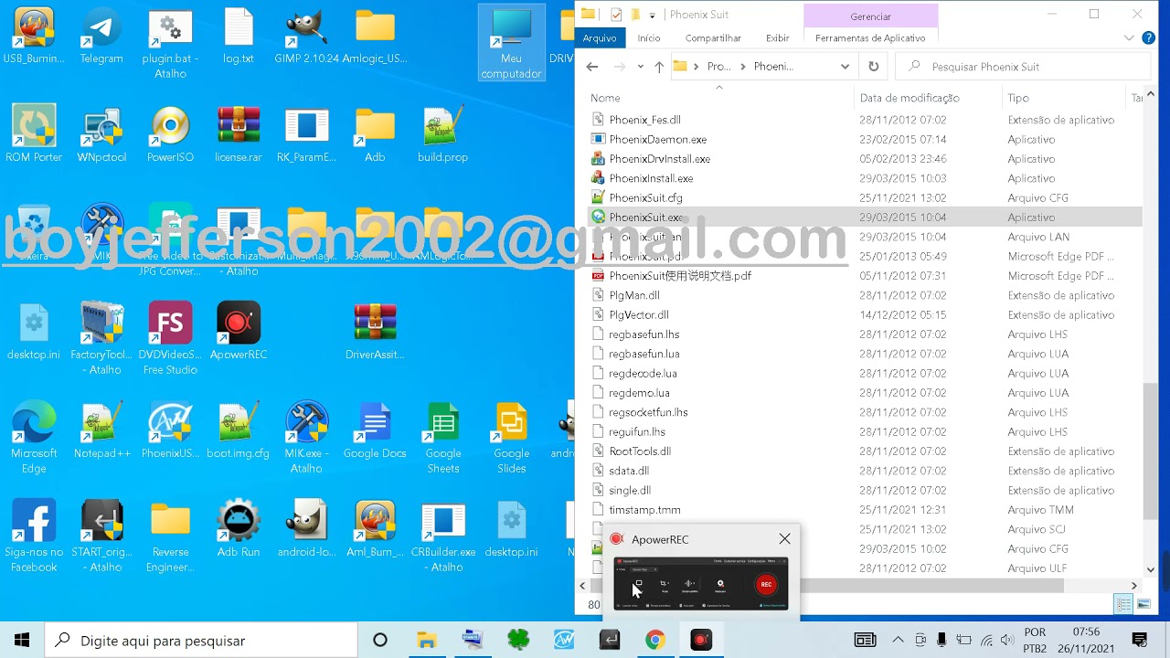Open Customize Quick Access Toolbar dropdown

652,16
